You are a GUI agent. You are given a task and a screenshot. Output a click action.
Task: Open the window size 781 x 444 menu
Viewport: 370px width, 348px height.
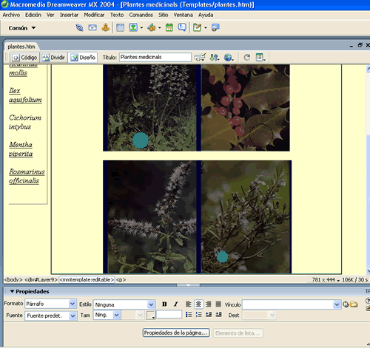pyautogui.click(x=326, y=280)
